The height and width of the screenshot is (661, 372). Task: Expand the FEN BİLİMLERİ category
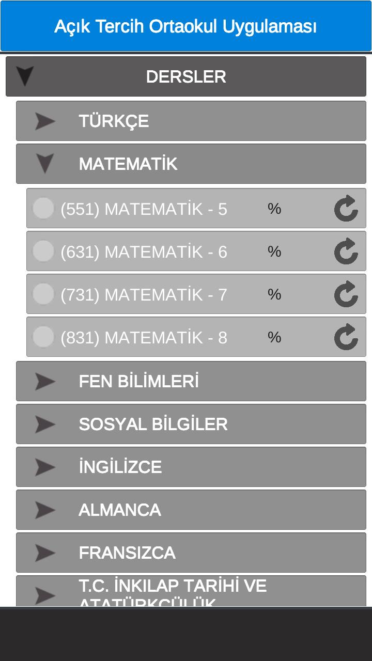[x=191, y=381]
